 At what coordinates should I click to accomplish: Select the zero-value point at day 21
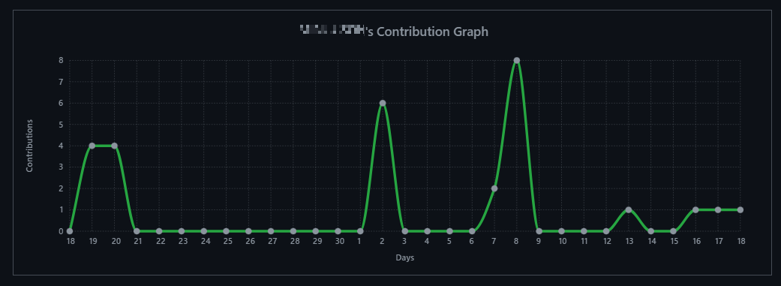(137, 231)
